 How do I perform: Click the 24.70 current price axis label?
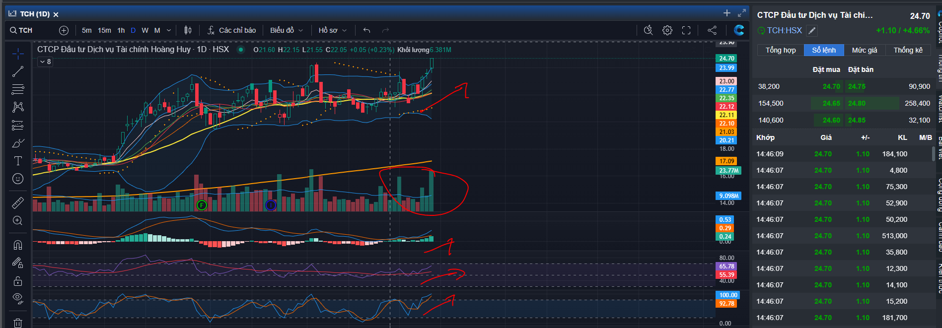[x=726, y=59]
